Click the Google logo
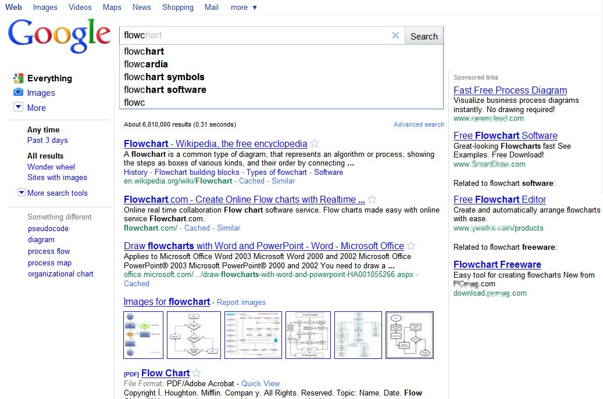Image resolution: width=603 pixels, height=399 pixels. point(59,36)
